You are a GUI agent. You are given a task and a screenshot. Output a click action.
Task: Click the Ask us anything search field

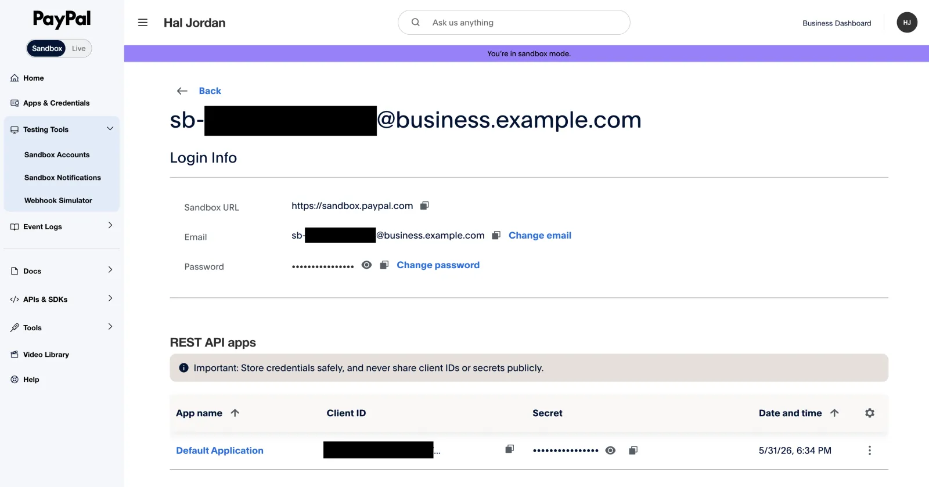514,22
